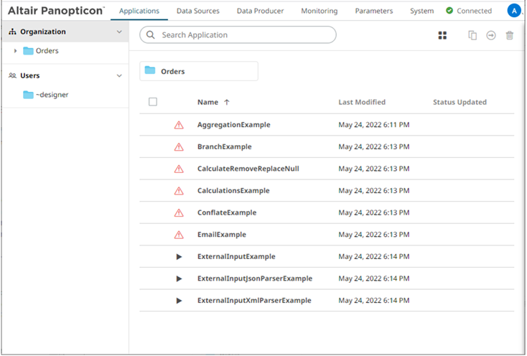The image size is (527, 356).
Task: Click warning icon beside EmailExample
Action: coord(179,235)
